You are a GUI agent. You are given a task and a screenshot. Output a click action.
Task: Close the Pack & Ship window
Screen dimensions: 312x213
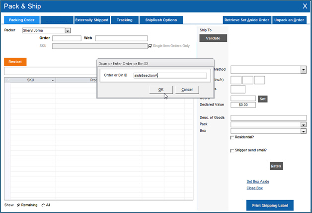pyautogui.click(x=305, y=6)
